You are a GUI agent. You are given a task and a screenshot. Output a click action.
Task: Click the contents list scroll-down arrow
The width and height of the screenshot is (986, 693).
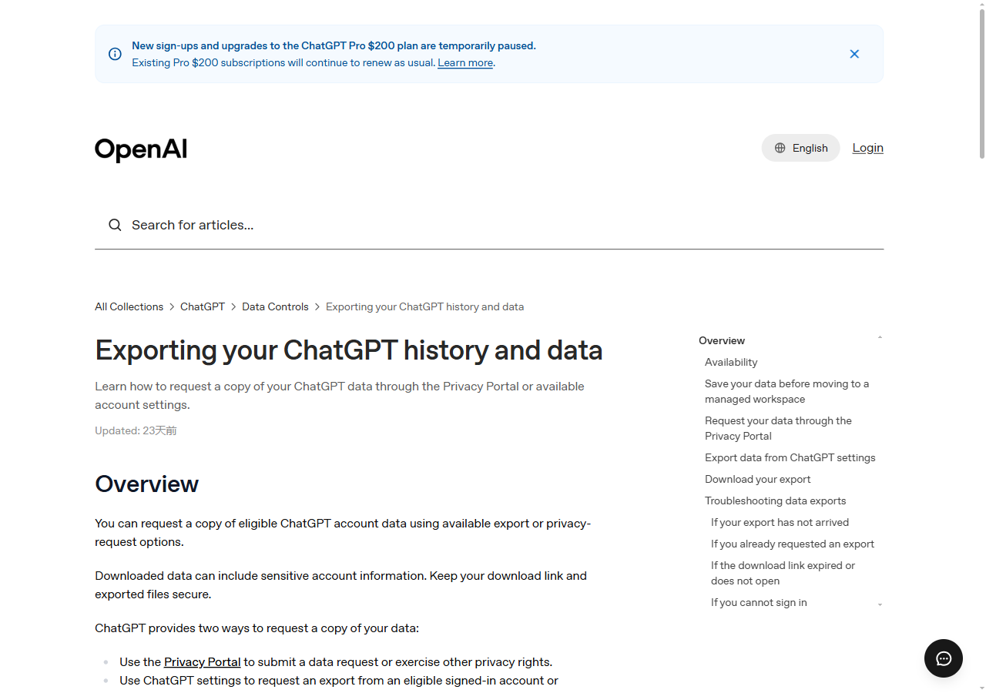click(880, 605)
